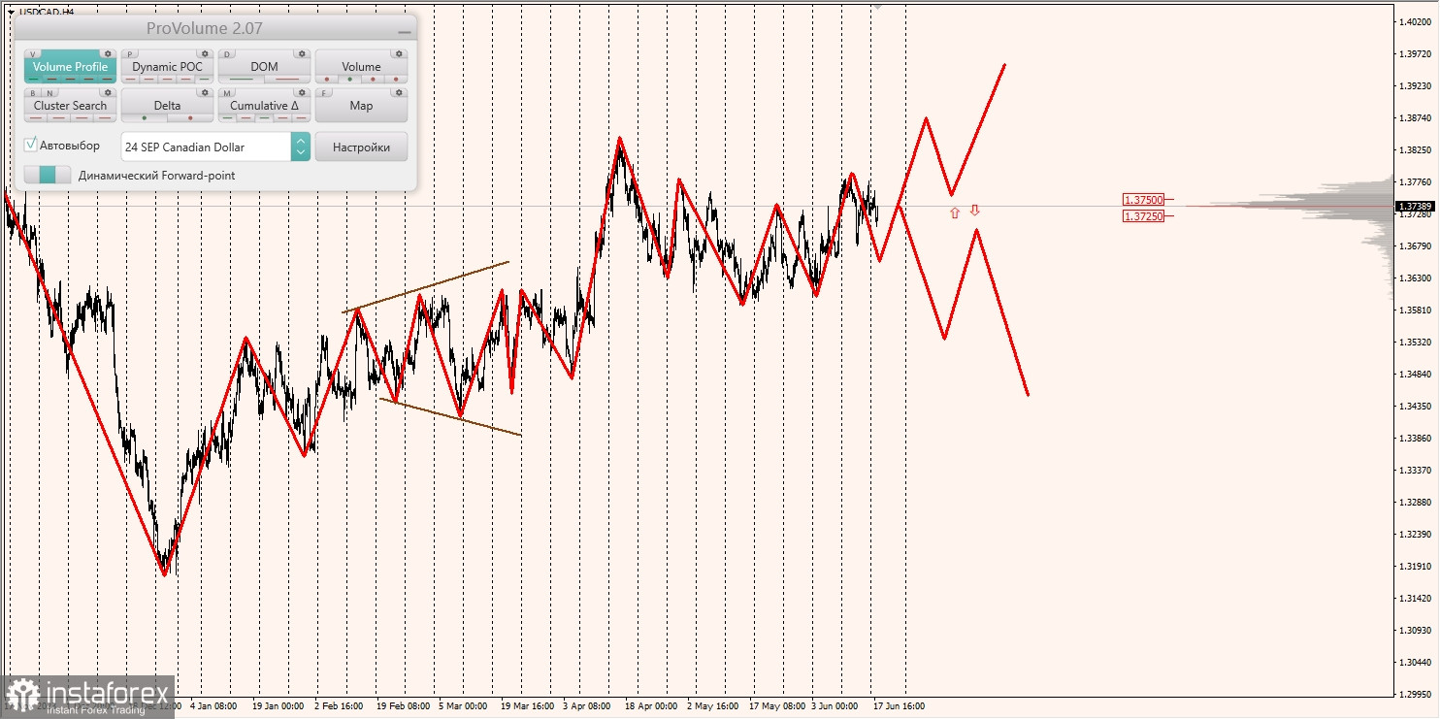Click the 5 Mar 00:00 date label
This screenshot has height=719, width=1440.
[x=463, y=706]
